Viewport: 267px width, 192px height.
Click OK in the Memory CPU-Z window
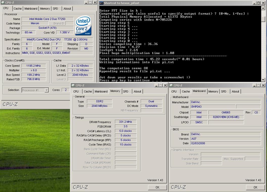[157, 187]
